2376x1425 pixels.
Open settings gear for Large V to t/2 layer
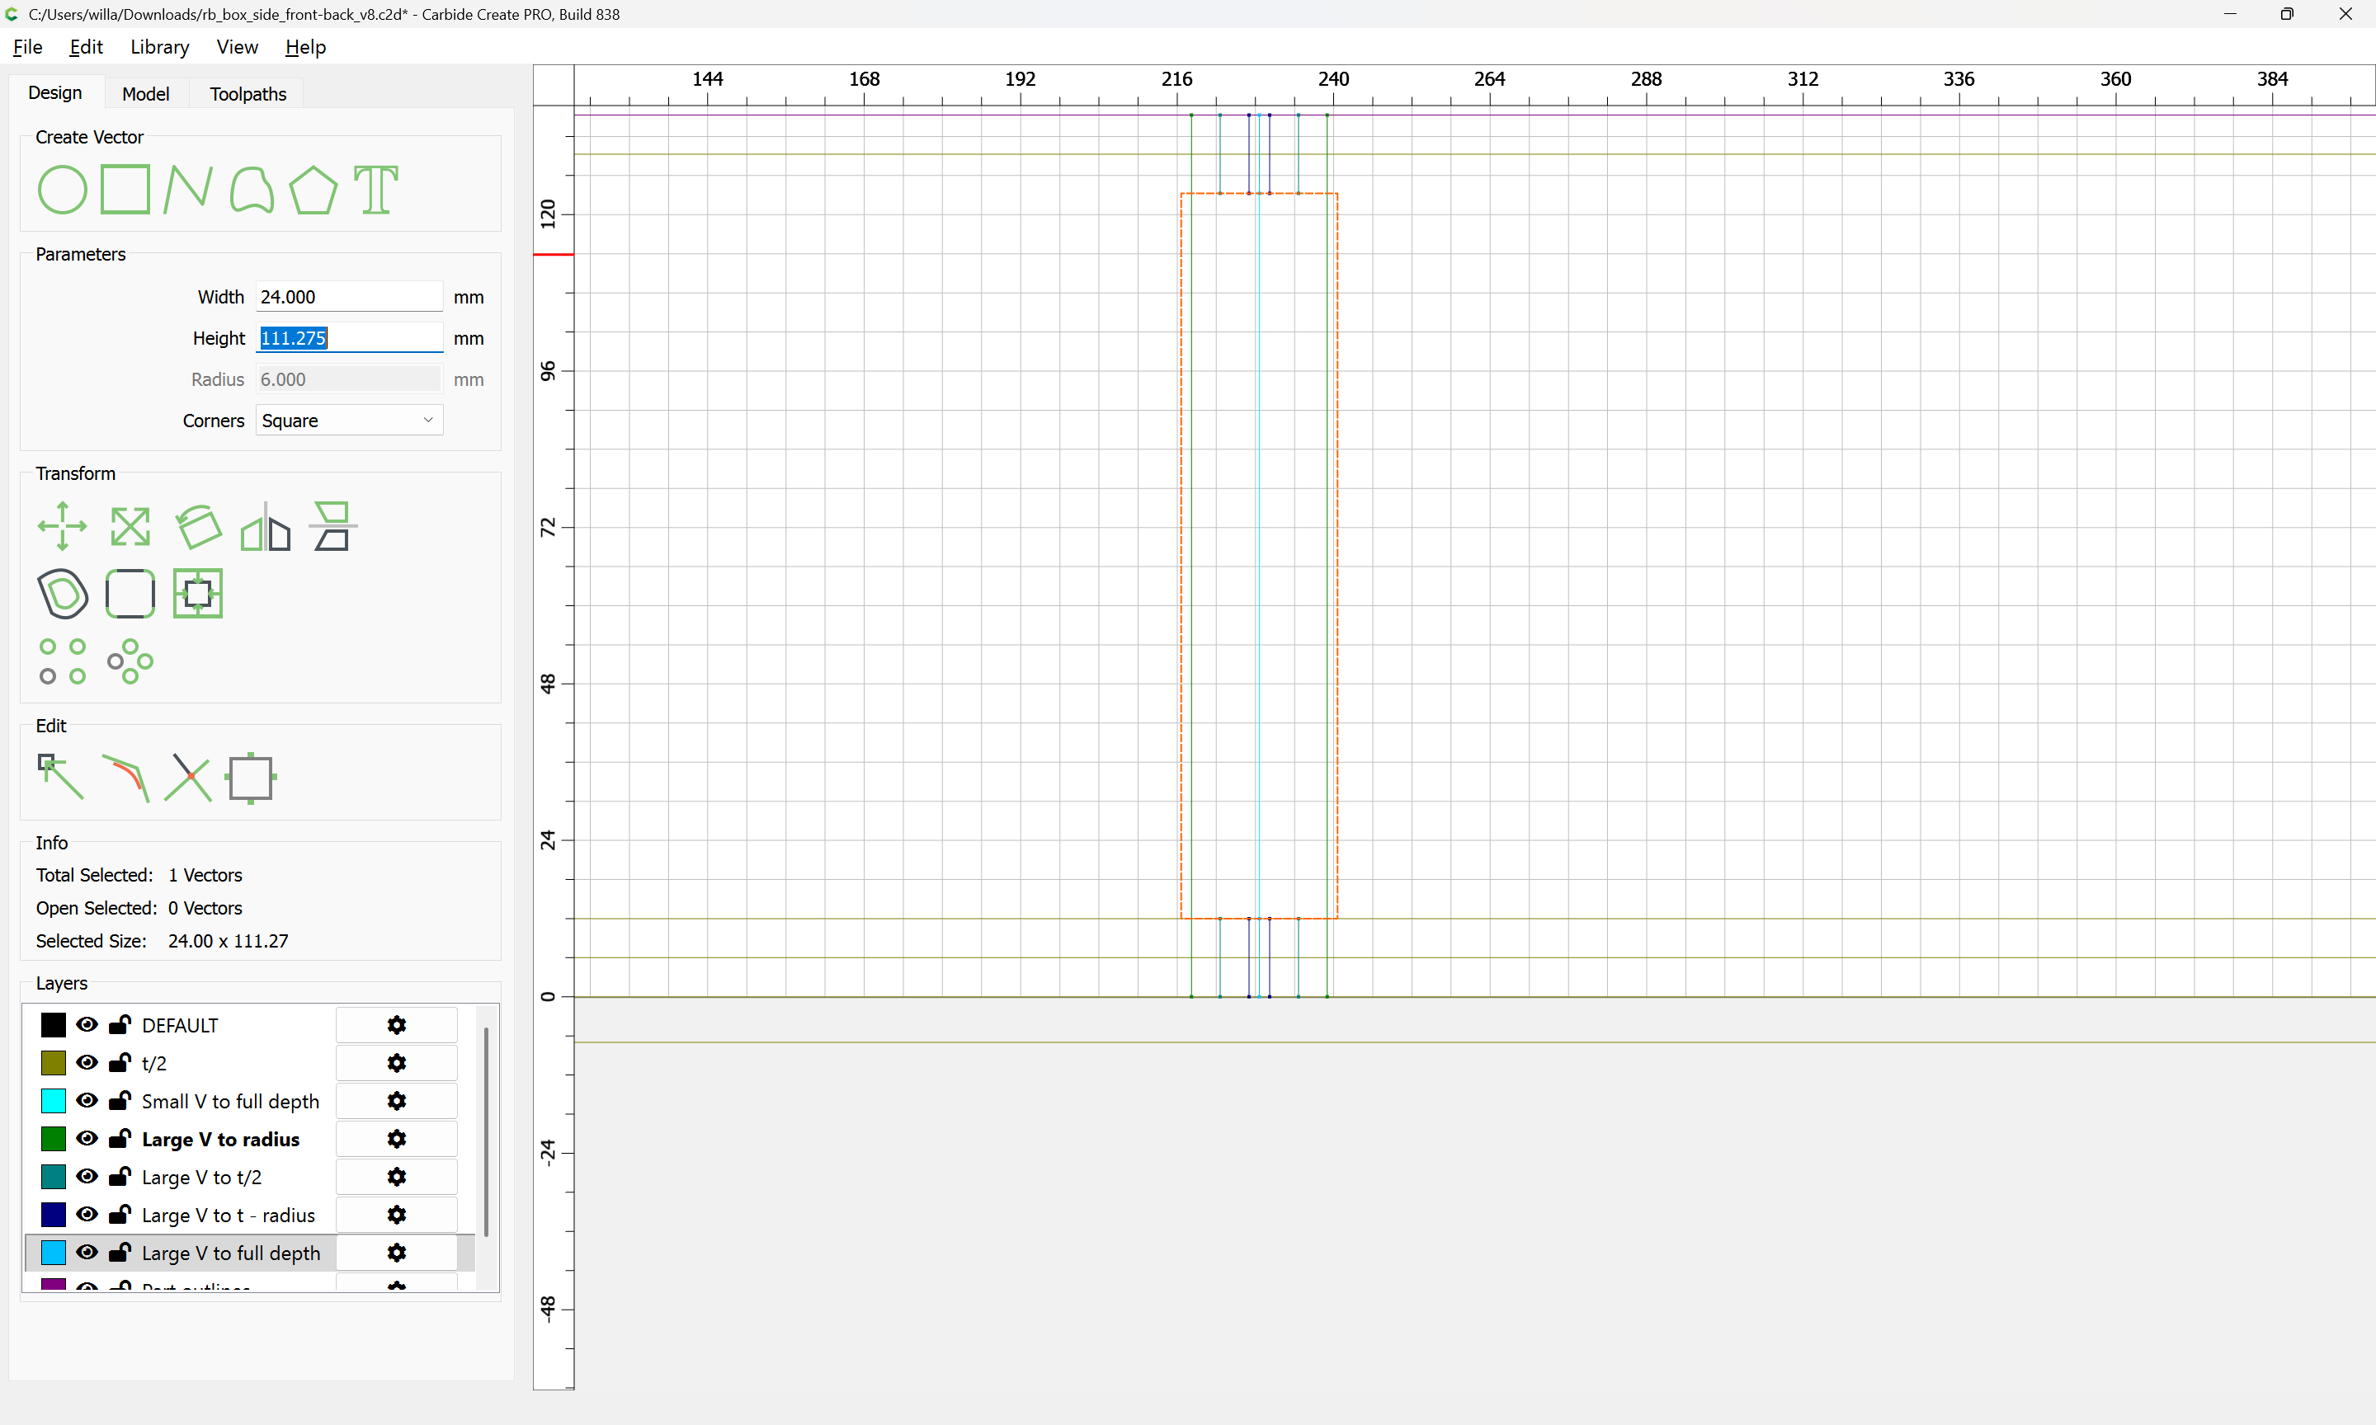pyautogui.click(x=397, y=1176)
